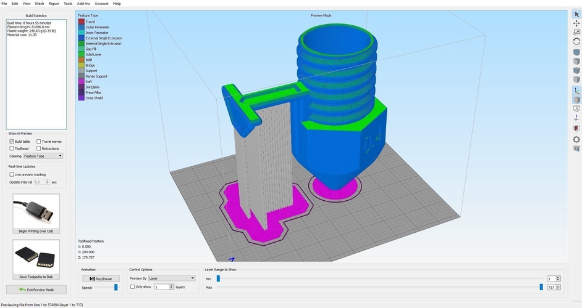Open the Add-Ins menu
The image size is (582, 308).
pyautogui.click(x=83, y=3)
